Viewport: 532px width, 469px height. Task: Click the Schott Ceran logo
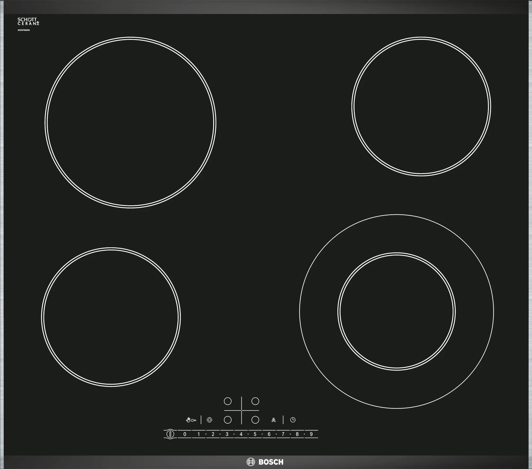pyautogui.click(x=28, y=21)
